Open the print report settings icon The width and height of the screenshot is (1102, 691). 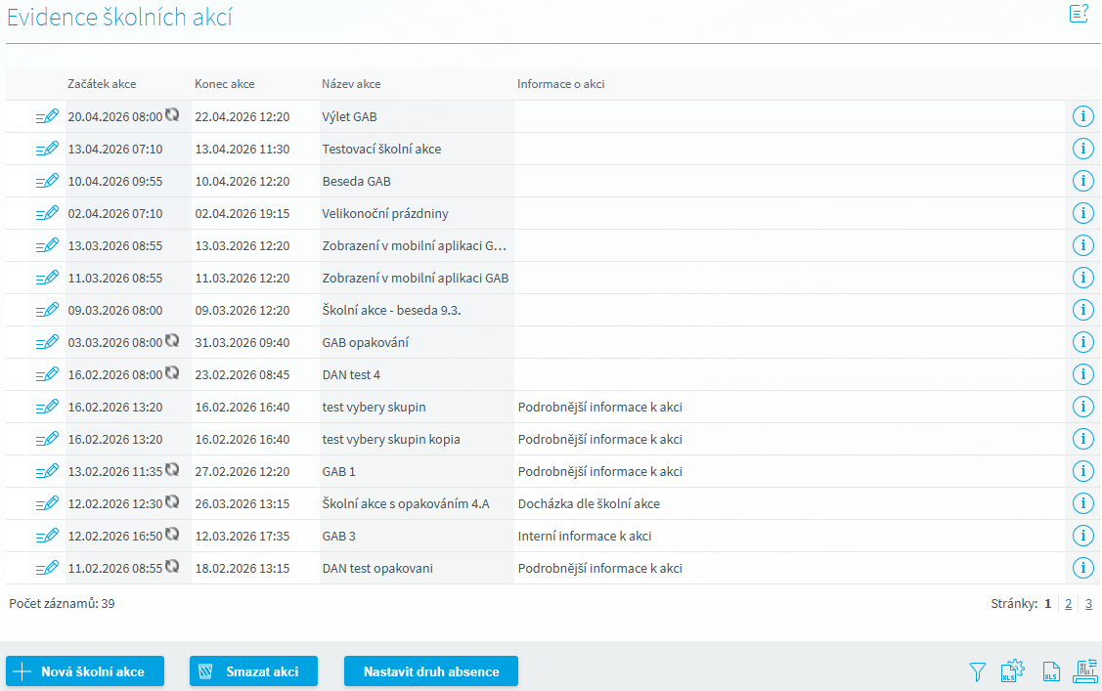(1085, 670)
